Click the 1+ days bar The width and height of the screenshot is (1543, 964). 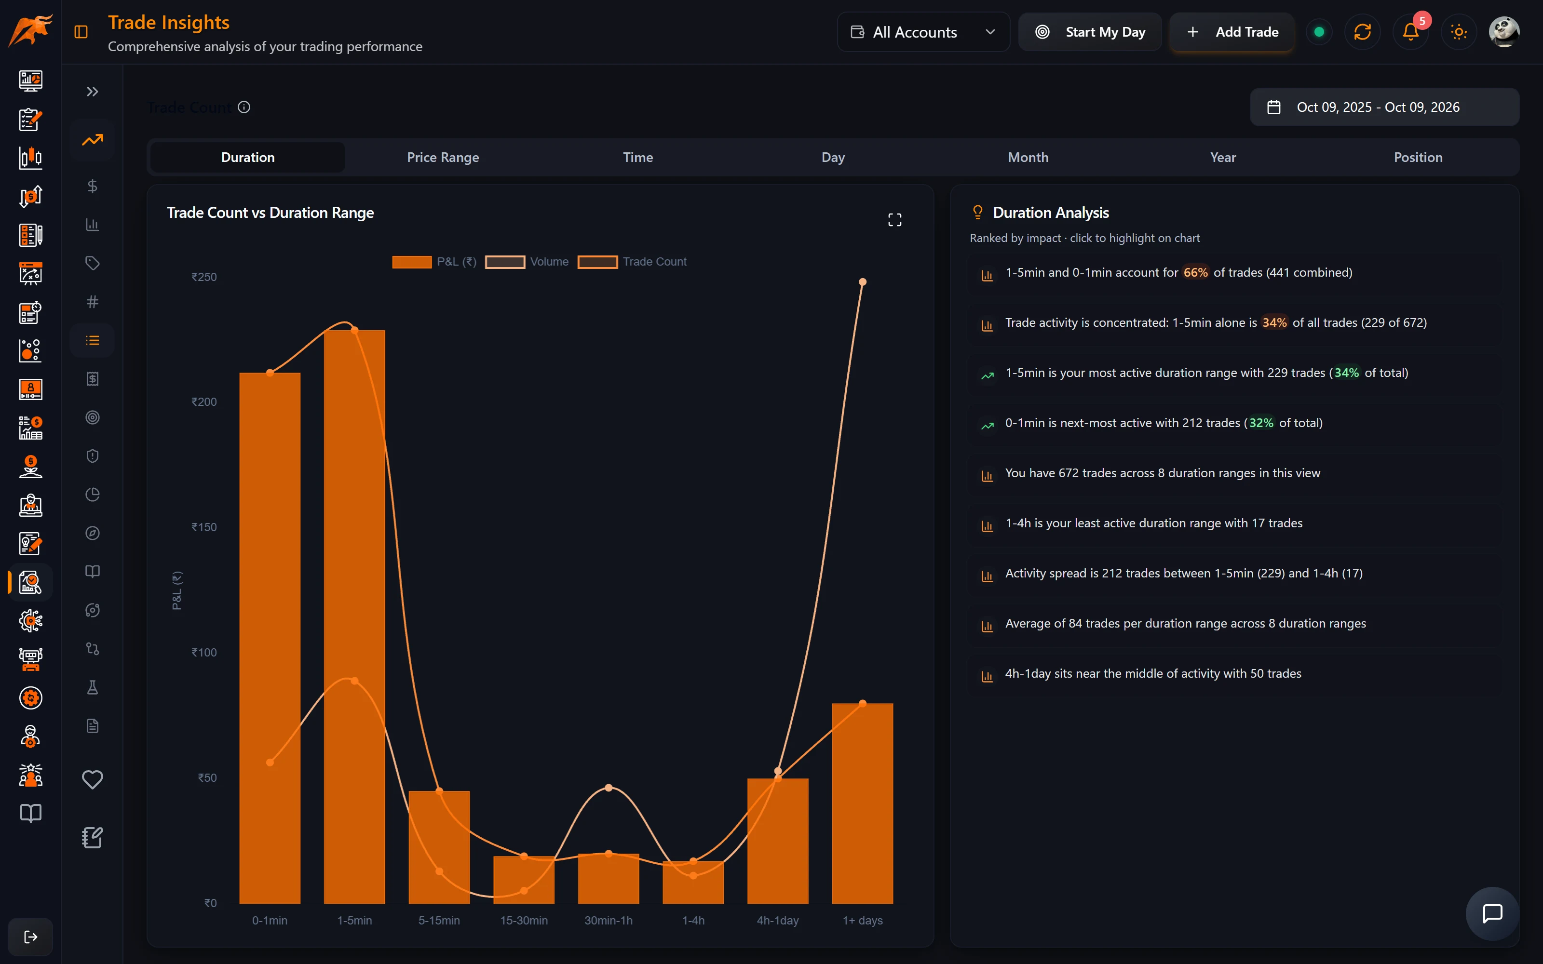point(862,803)
